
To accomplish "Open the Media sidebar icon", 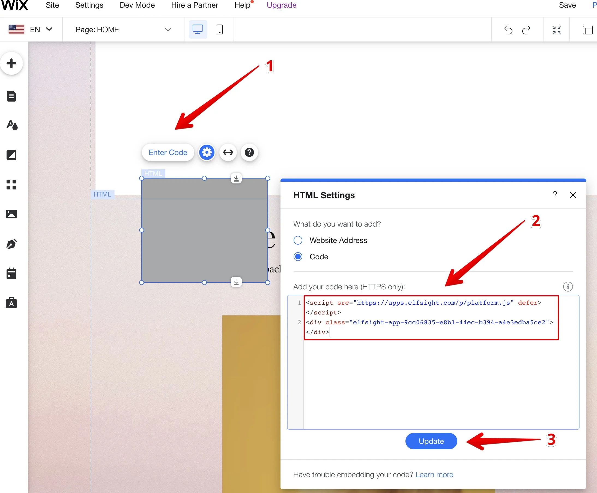I will tap(11, 214).
